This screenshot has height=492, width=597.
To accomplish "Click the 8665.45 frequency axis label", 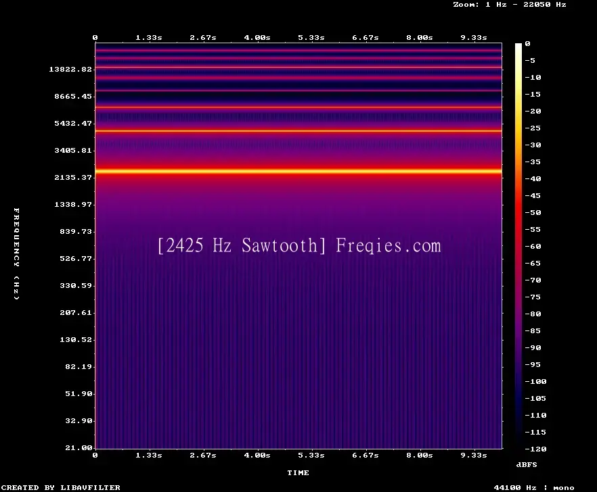I will point(73,96).
